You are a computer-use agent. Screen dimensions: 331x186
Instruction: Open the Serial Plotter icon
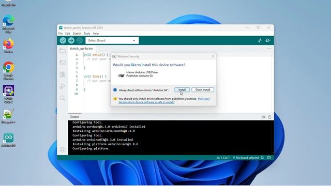click(x=260, y=40)
